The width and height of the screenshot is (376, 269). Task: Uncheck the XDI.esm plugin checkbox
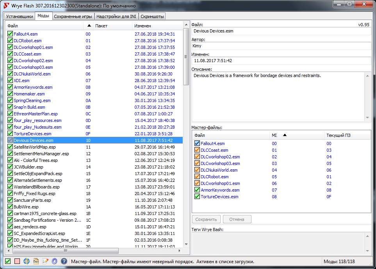10,81
